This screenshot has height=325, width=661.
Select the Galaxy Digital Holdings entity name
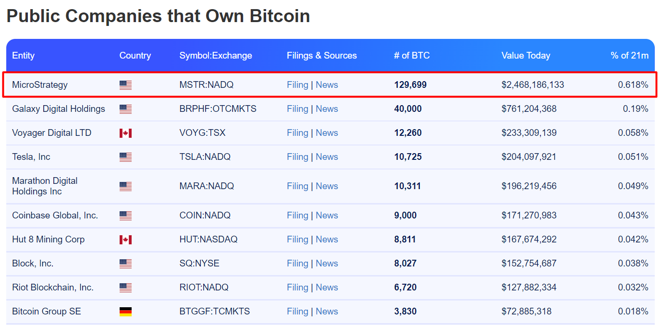[x=59, y=109]
